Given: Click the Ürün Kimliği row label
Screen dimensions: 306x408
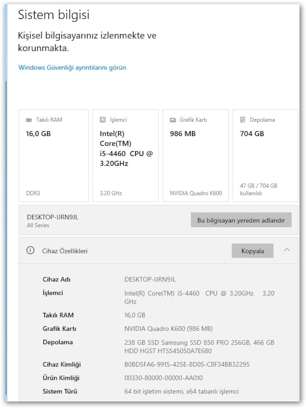Looking at the screenshot, I should tap(61, 378).
